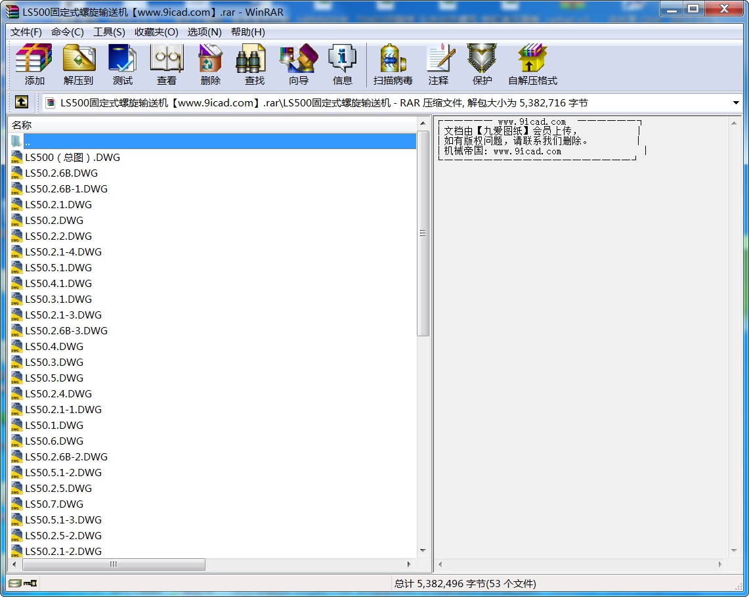Select LS50.2.1-4.DWG file name

coord(64,252)
